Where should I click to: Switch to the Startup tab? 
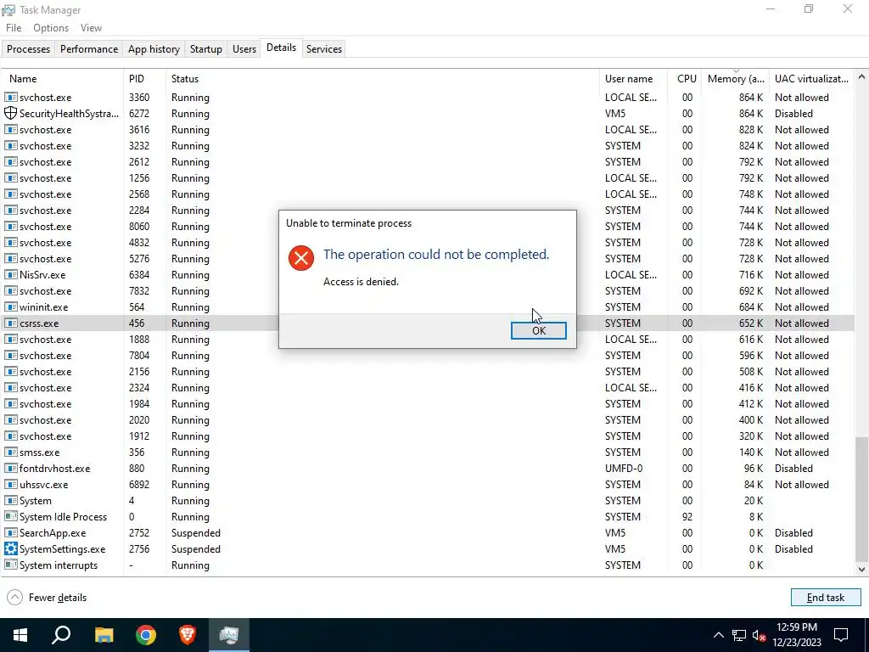[x=205, y=48]
